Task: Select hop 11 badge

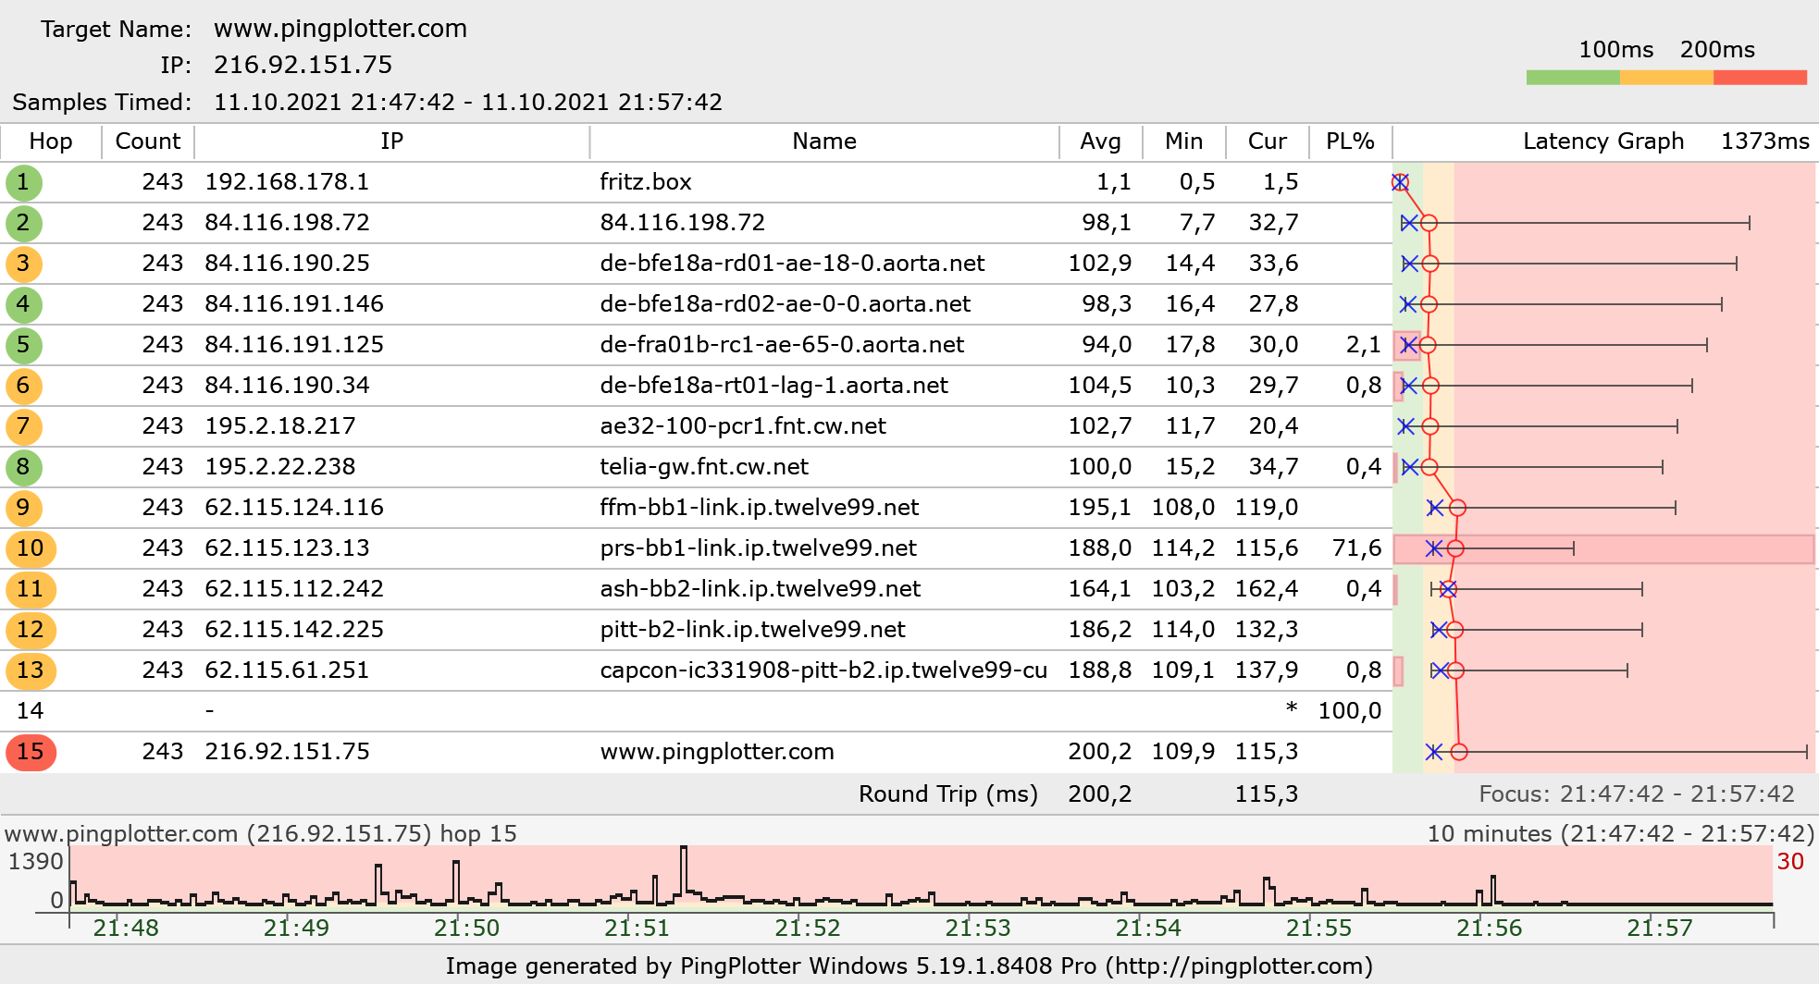Action: pos(31,589)
